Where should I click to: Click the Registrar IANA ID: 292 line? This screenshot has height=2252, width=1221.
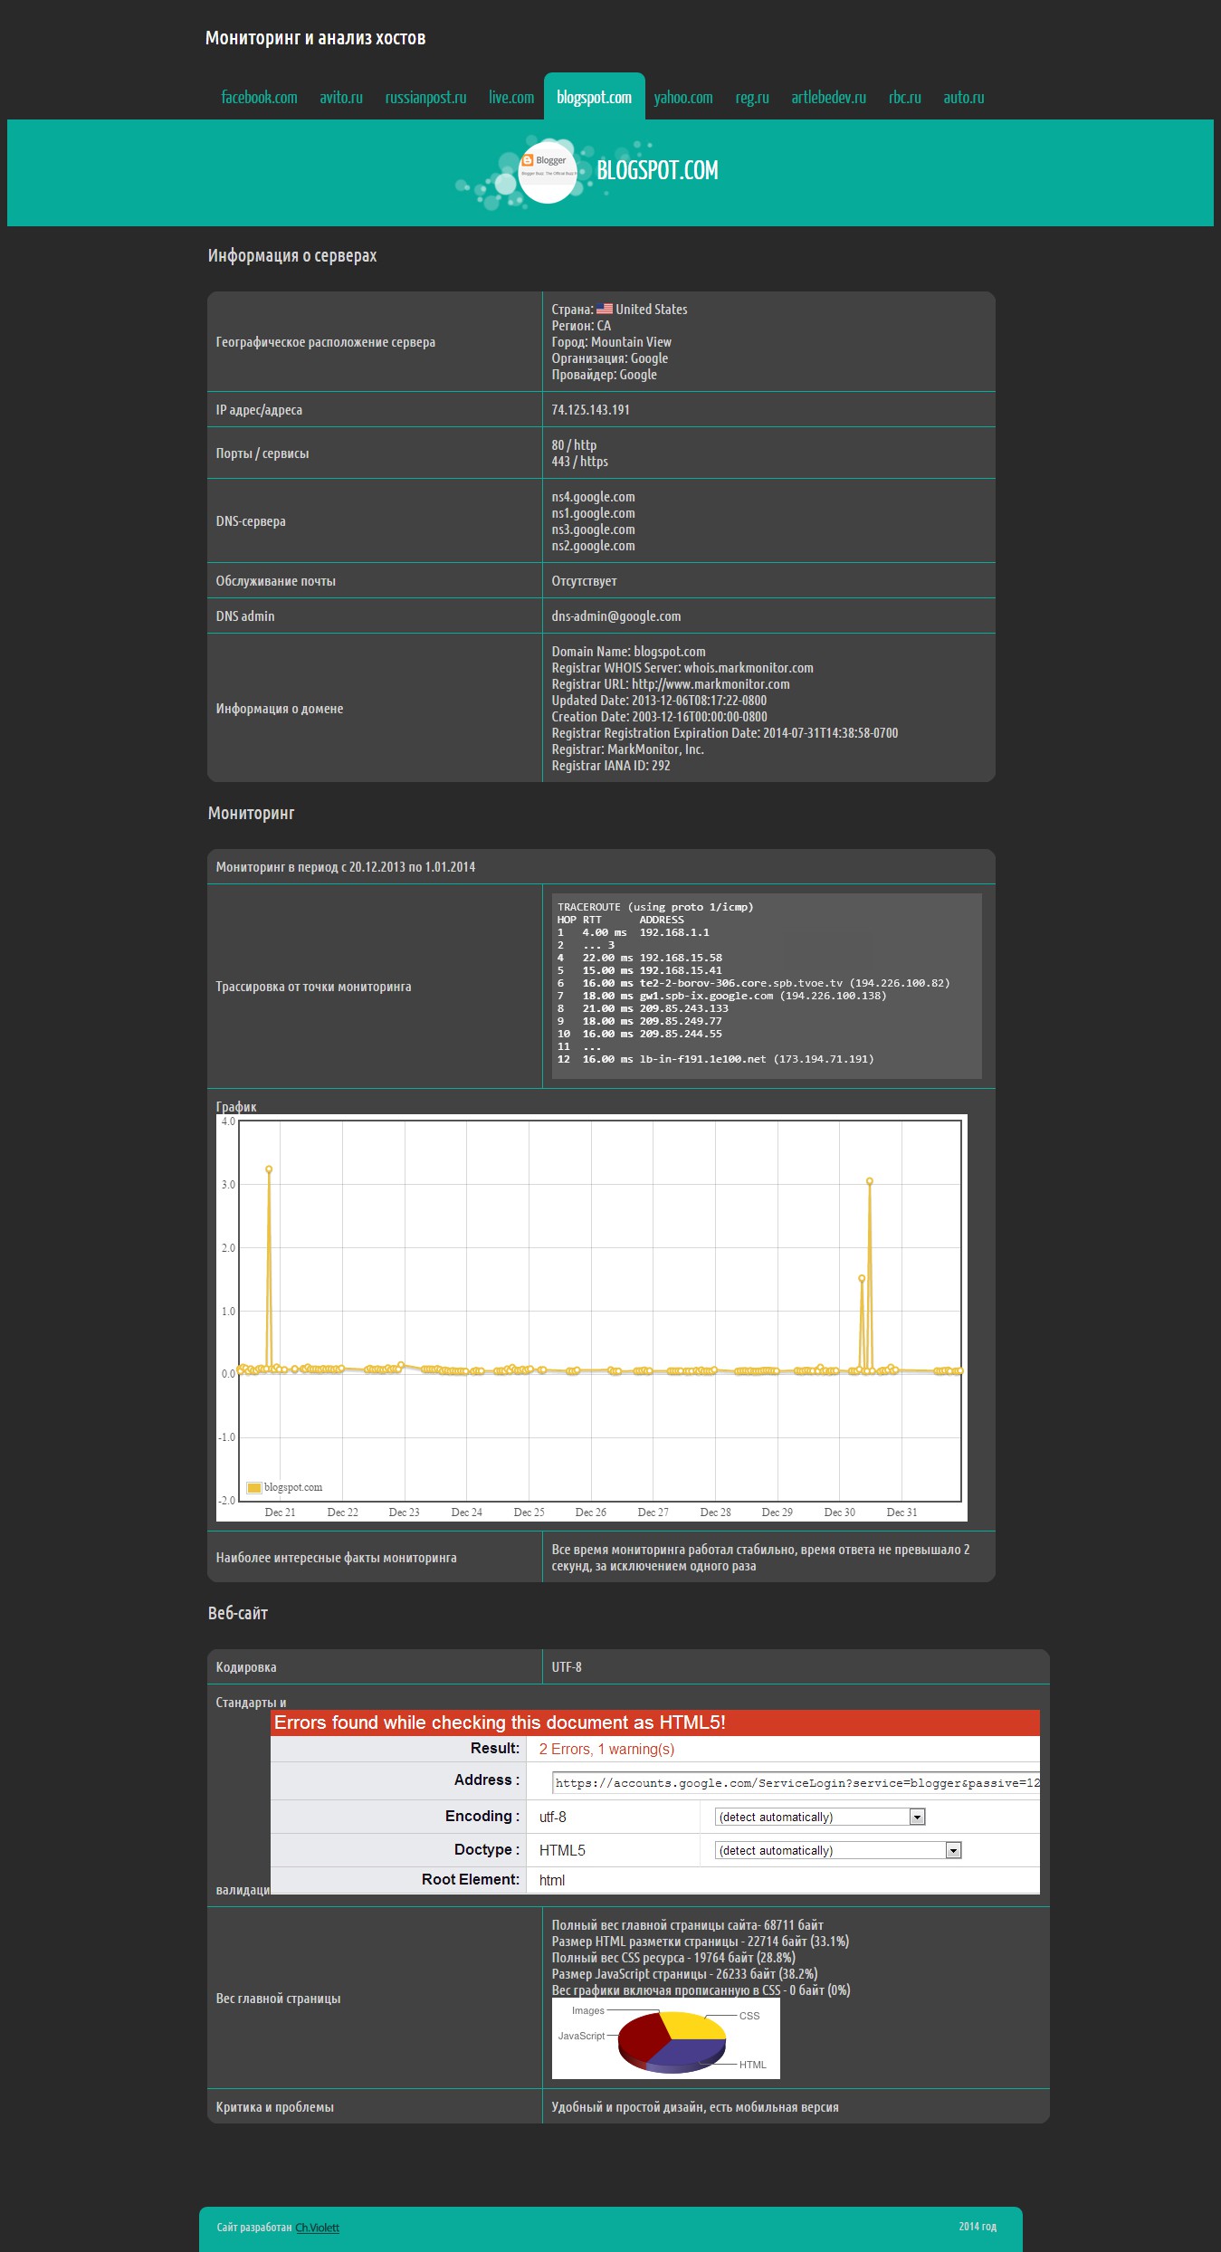click(x=611, y=765)
